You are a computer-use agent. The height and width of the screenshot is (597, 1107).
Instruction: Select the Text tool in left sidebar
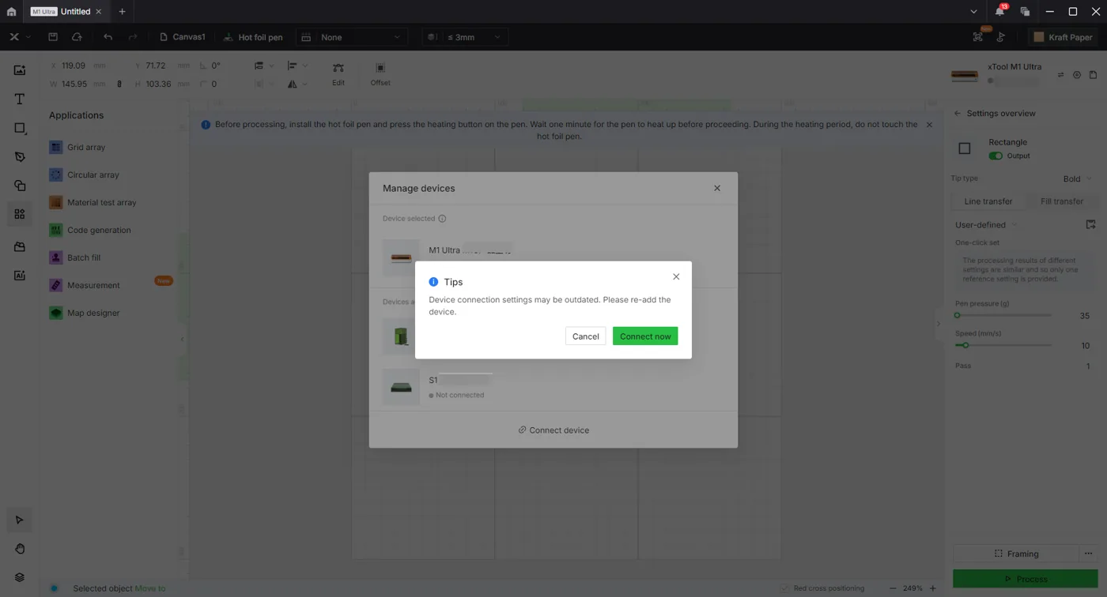(20, 99)
